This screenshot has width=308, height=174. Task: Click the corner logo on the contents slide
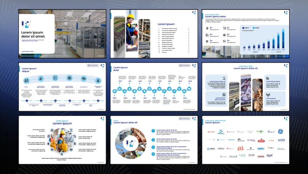click(x=194, y=13)
